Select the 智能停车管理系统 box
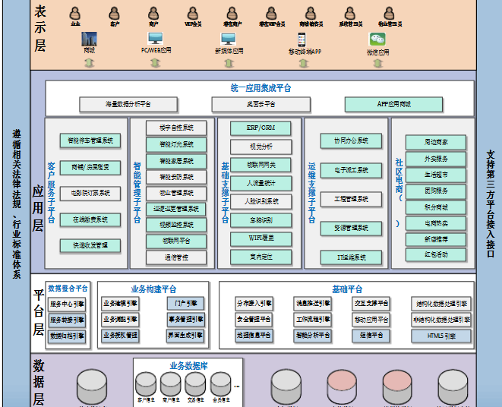The height and width of the screenshot is (407, 502). 90,140
